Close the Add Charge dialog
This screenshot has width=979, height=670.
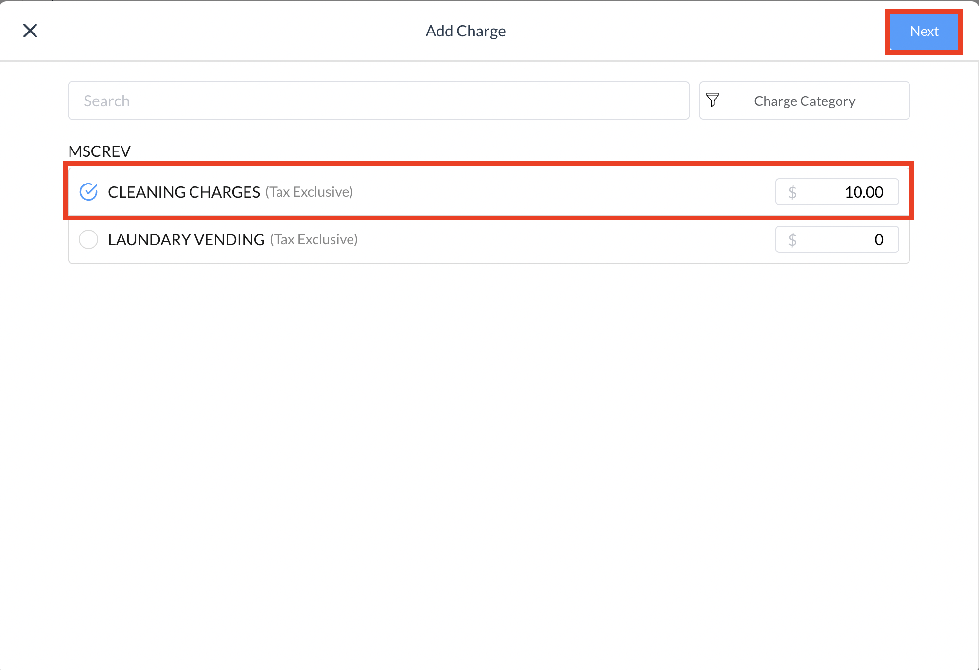(30, 31)
